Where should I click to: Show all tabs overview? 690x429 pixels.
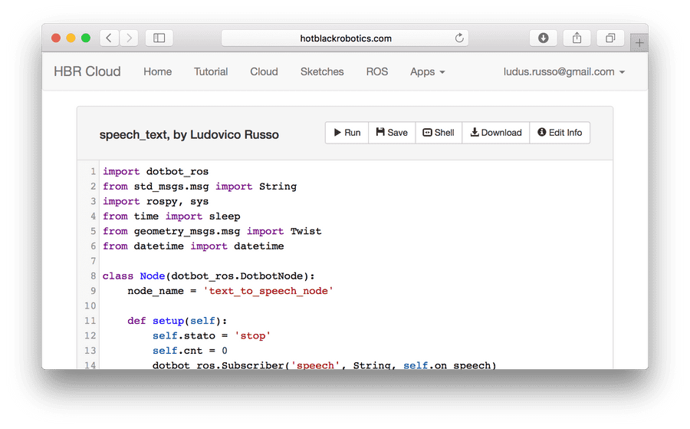point(610,38)
